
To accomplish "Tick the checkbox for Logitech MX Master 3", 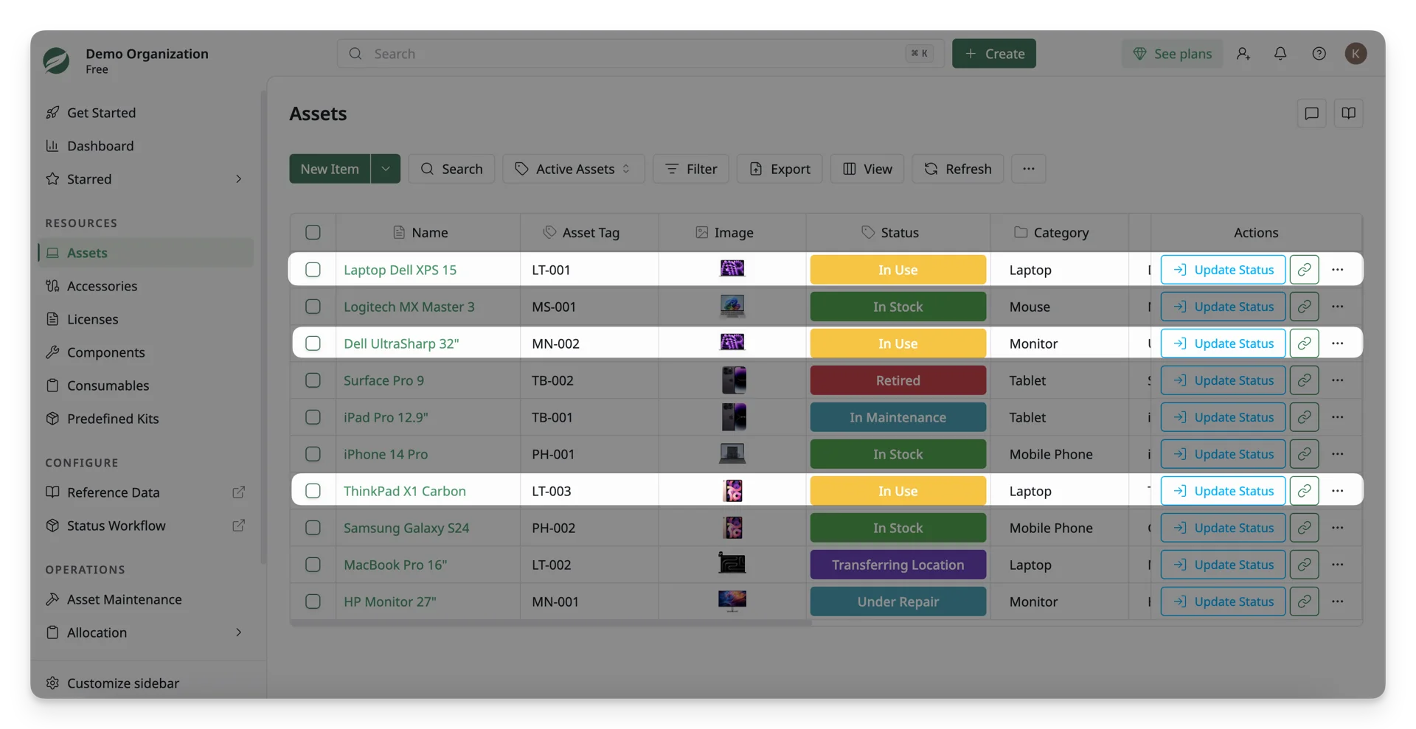I will click(313, 307).
